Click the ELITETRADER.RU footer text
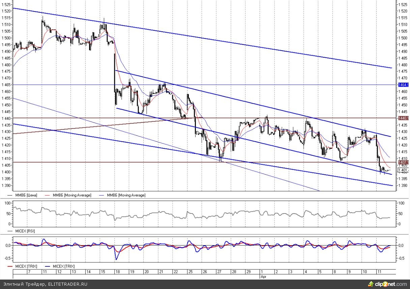Viewport: 410px width, 289px height. pyautogui.click(x=67, y=284)
